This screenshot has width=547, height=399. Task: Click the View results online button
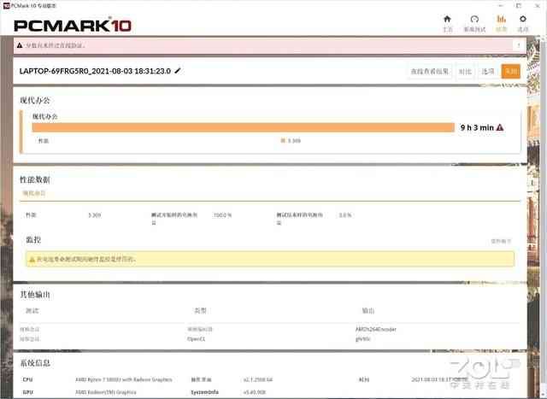[x=429, y=72]
